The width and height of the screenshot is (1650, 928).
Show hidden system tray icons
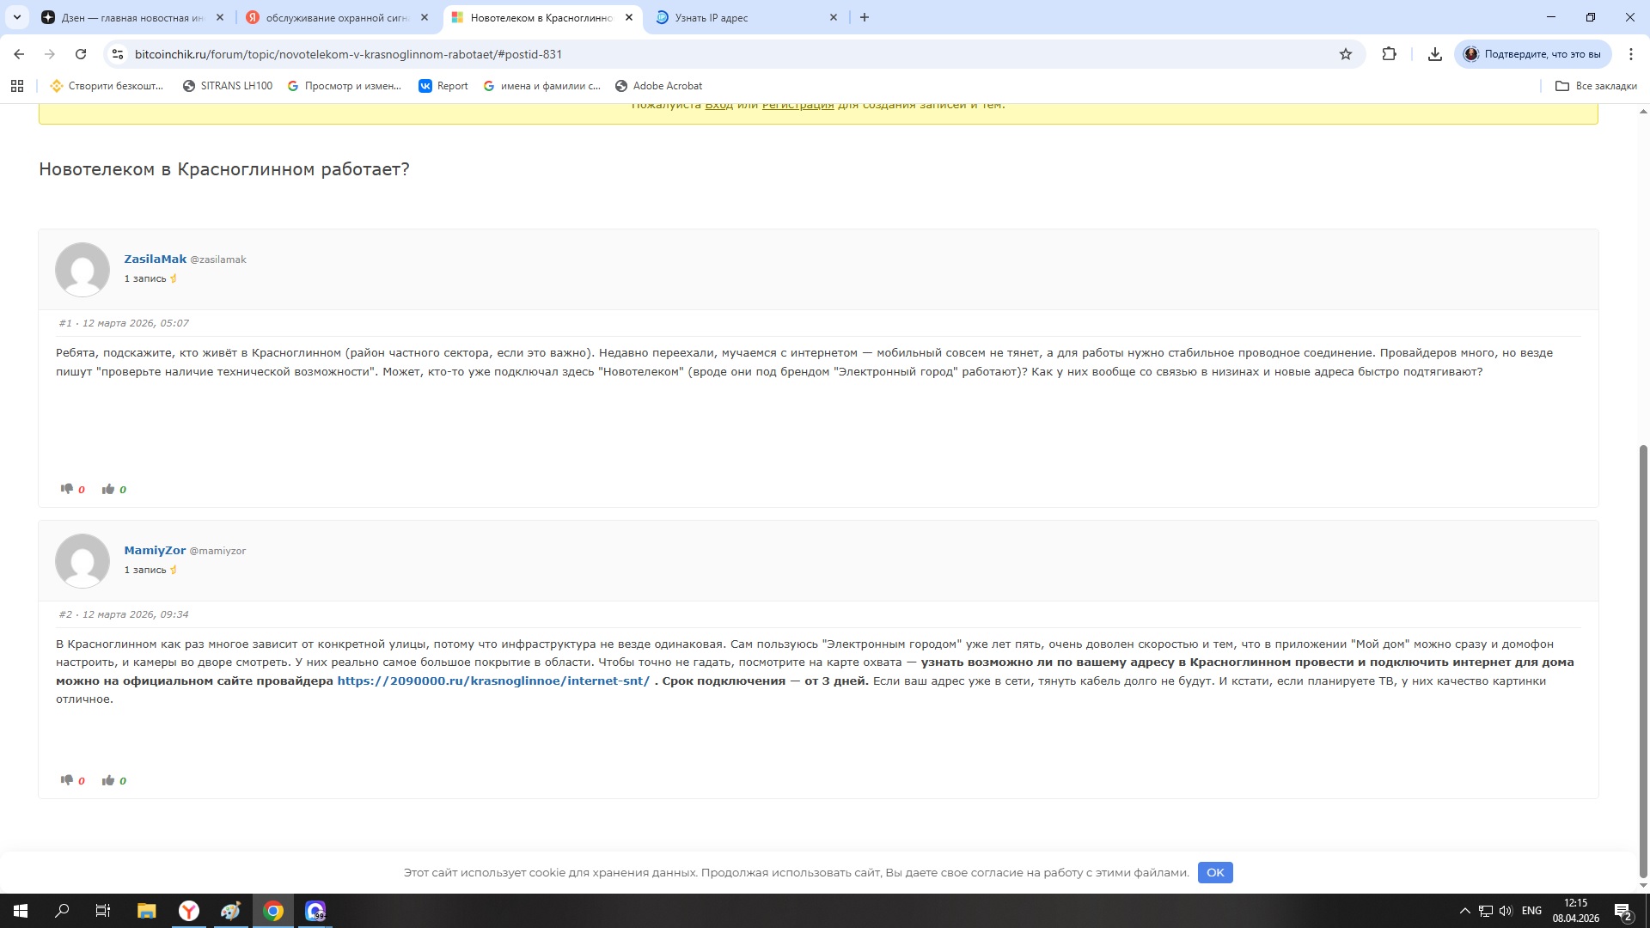click(1464, 911)
